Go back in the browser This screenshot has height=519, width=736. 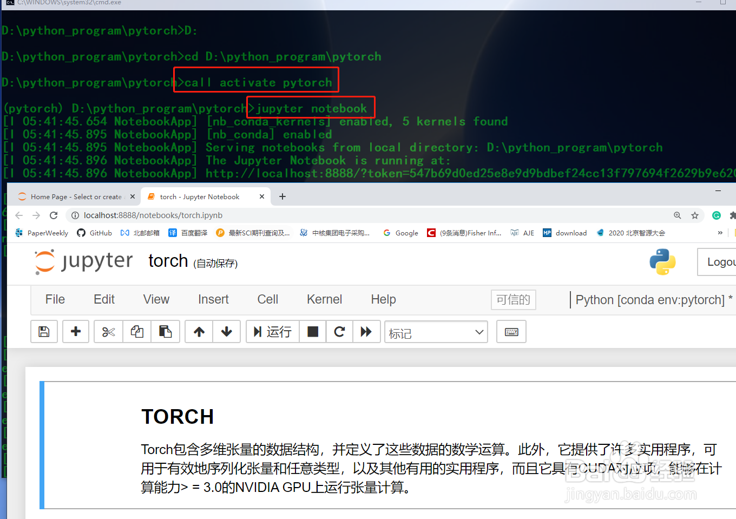pyautogui.click(x=19, y=215)
